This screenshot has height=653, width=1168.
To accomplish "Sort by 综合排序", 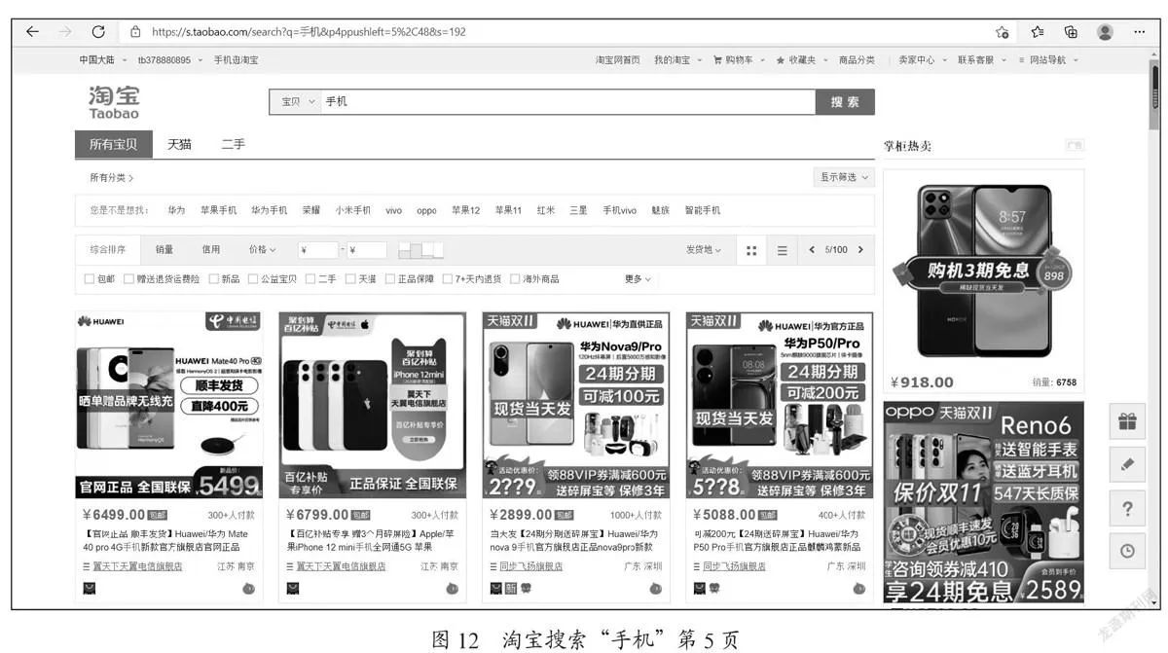I will 107,250.
